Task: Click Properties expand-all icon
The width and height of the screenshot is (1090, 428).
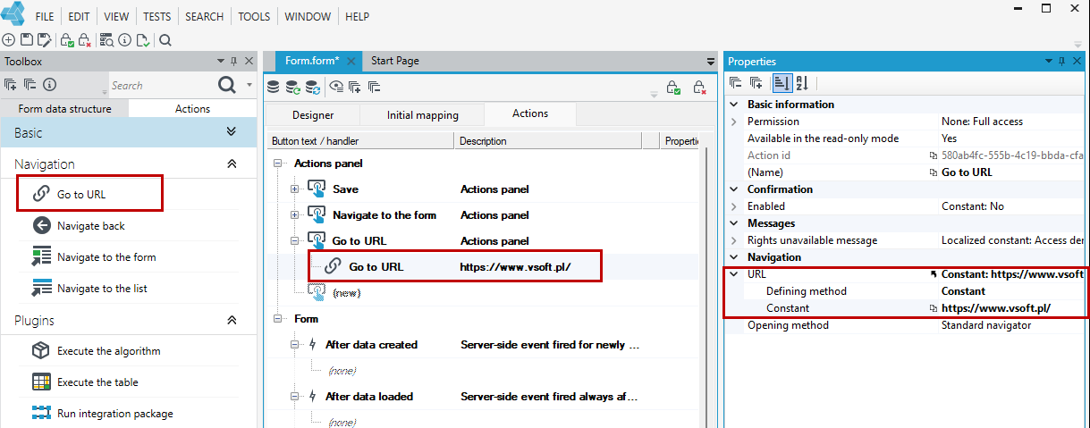Action: pyautogui.click(x=756, y=83)
